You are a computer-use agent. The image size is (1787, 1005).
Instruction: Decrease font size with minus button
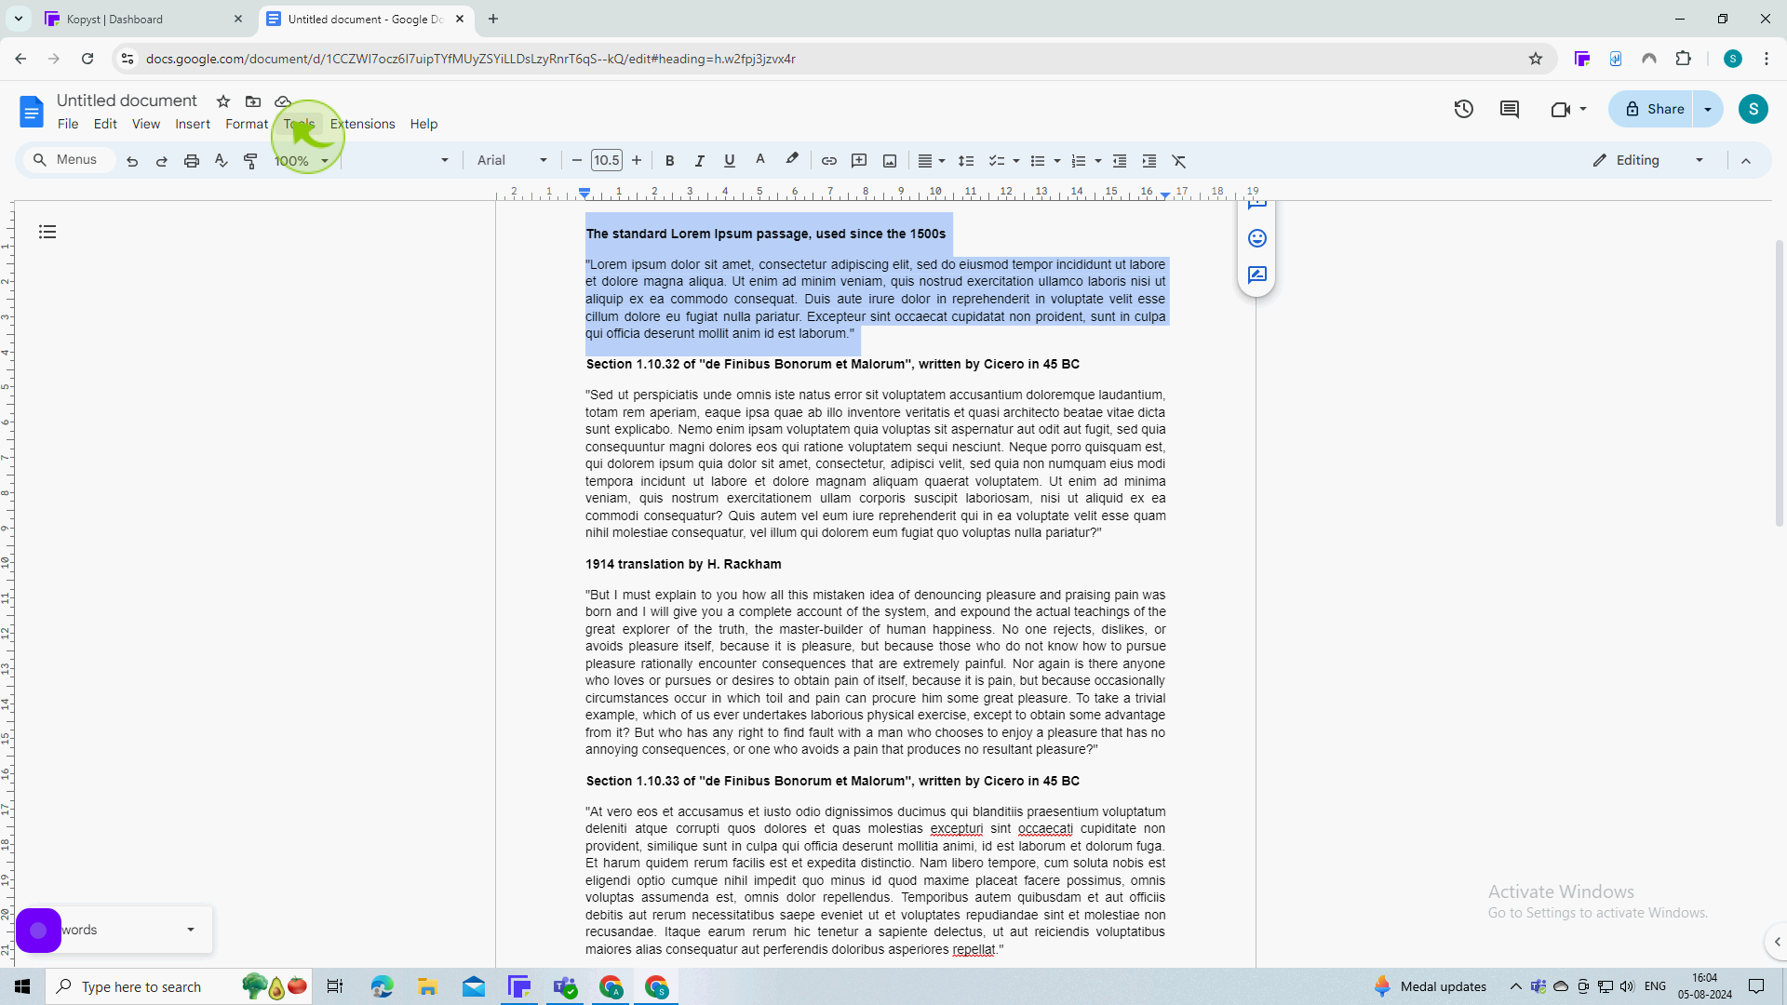576,160
